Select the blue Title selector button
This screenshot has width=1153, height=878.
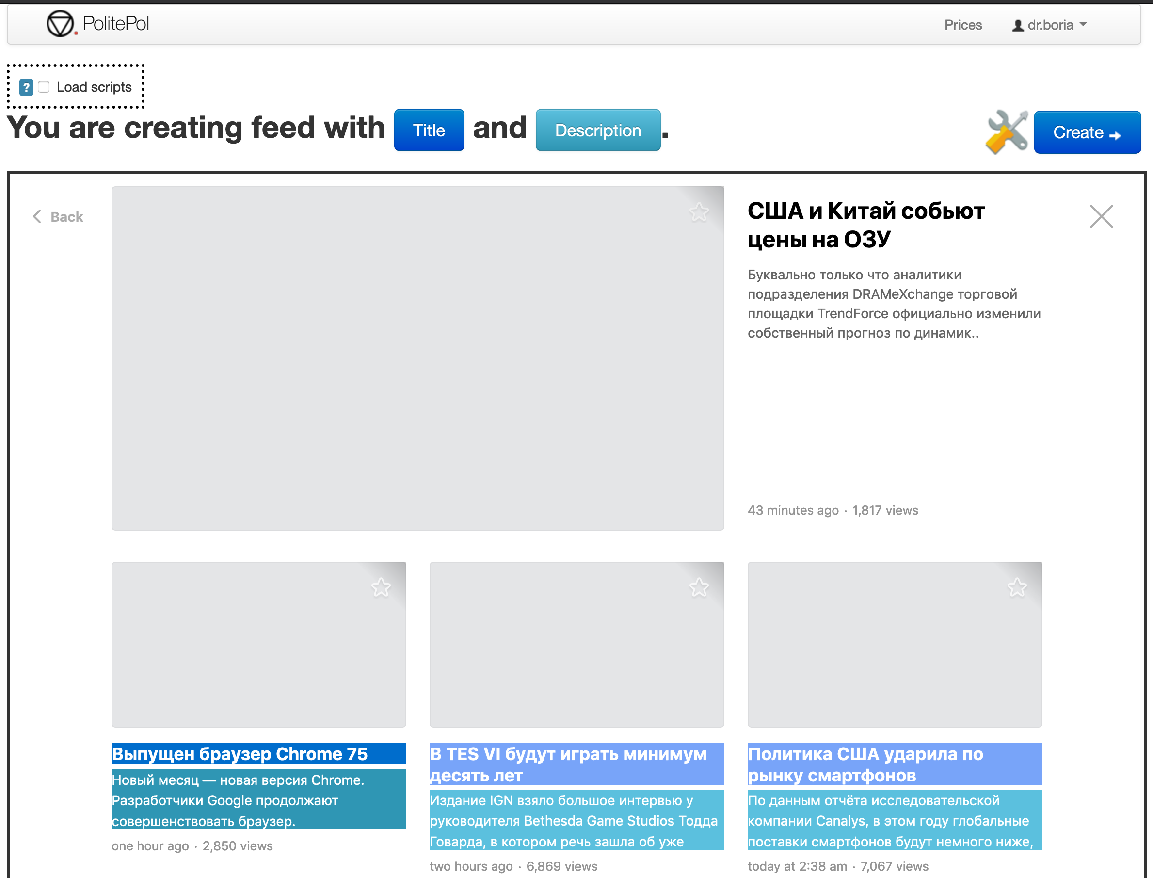[x=429, y=130]
